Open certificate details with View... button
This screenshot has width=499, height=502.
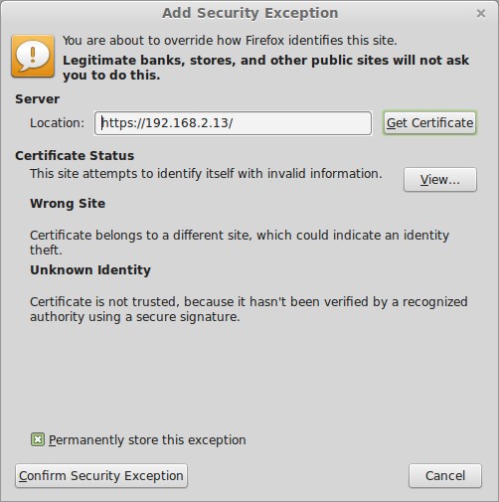point(440,180)
